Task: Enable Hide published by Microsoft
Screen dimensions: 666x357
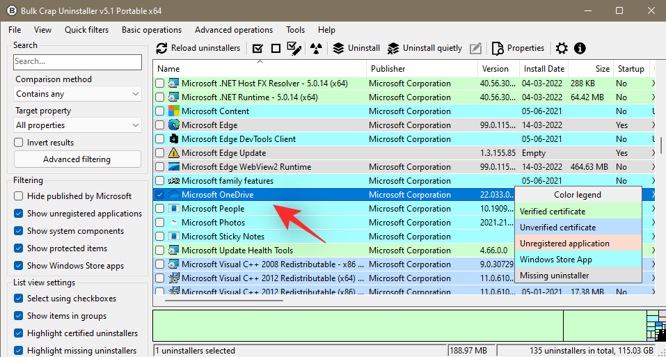Action: tap(19, 196)
